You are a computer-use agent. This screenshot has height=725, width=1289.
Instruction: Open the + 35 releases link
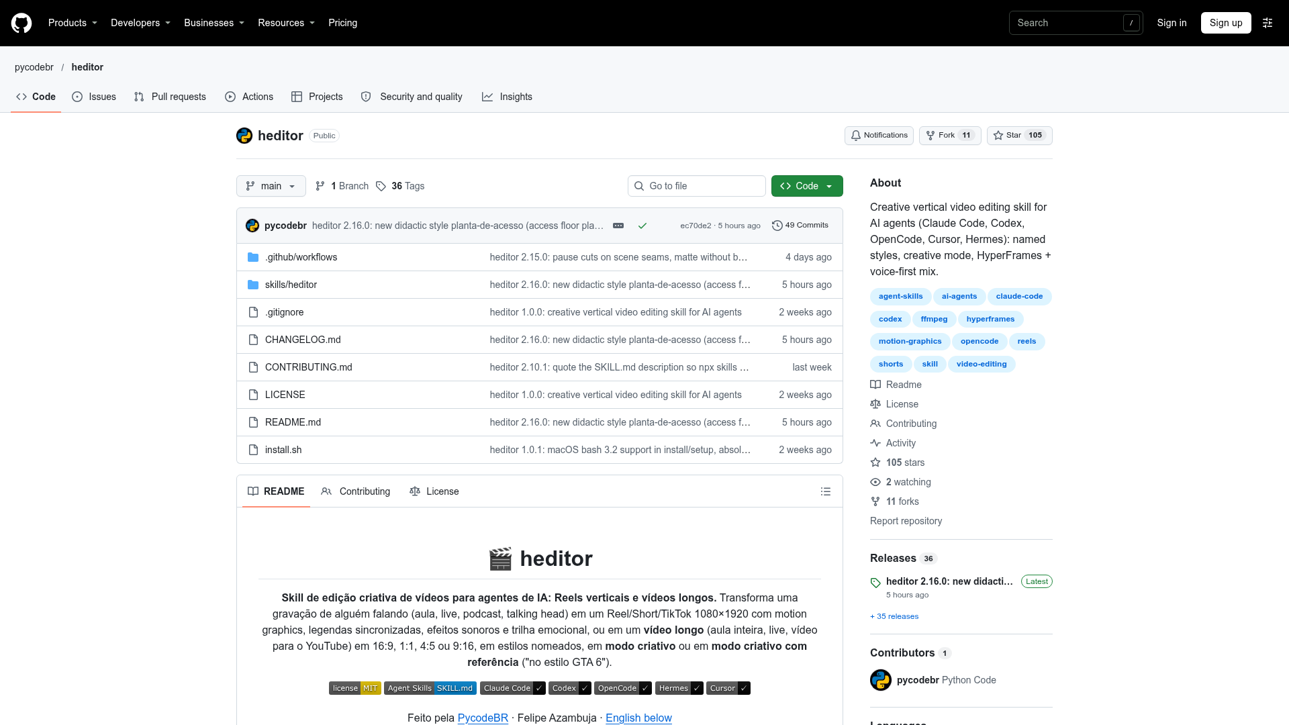click(x=894, y=616)
